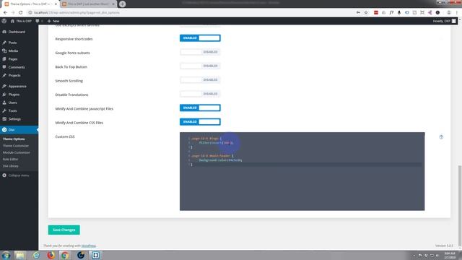
Task: Switch to the Theme Options browser tab
Action: [x=30, y=4]
